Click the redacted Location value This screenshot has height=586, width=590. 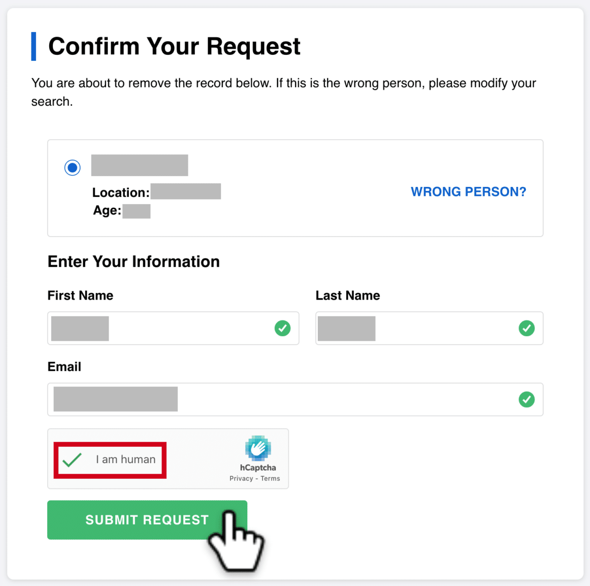(x=185, y=191)
